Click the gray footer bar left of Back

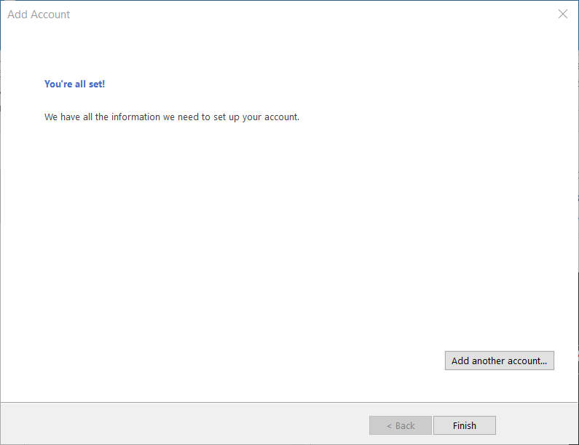(x=185, y=424)
